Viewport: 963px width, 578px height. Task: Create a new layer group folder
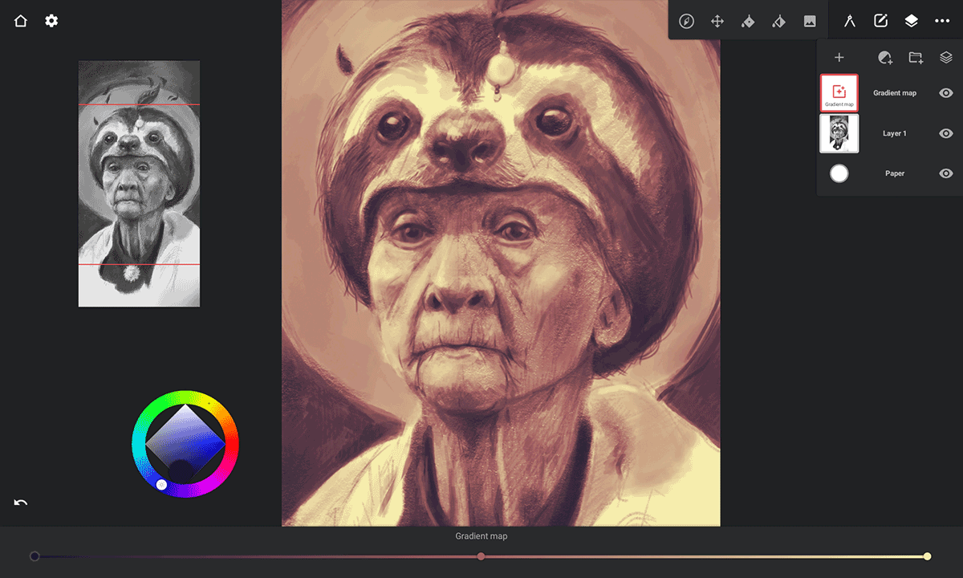pyautogui.click(x=916, y=57)
